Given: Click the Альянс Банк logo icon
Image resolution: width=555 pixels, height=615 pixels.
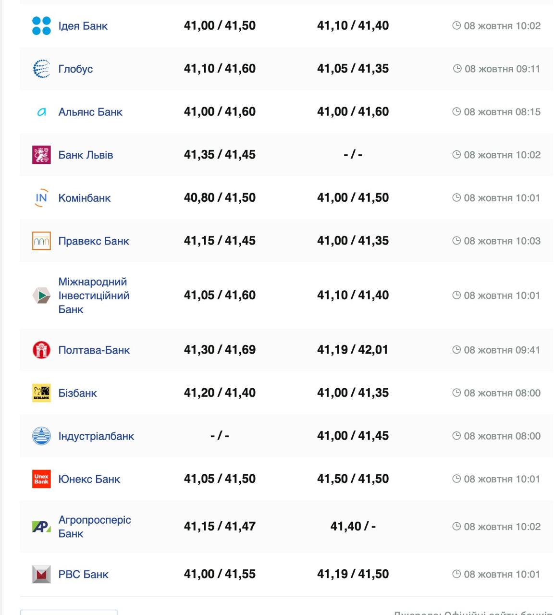Looking at the screenshot, I should pos(41,112).
